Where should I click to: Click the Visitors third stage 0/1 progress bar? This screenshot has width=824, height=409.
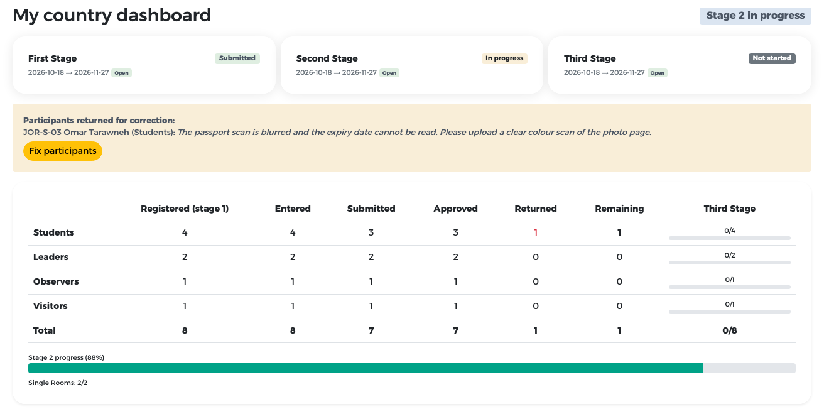pos(730,312)
